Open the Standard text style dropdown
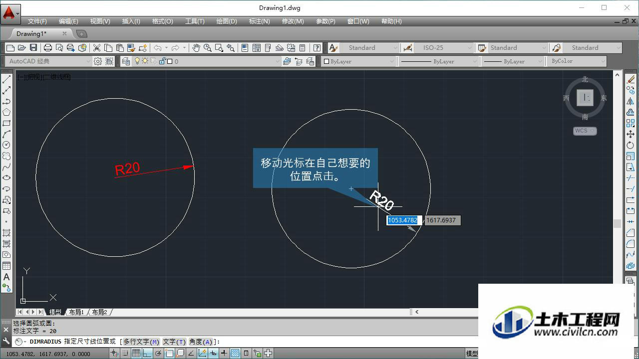The width and height of the screenshot is (639, 359). click(370, 48)
